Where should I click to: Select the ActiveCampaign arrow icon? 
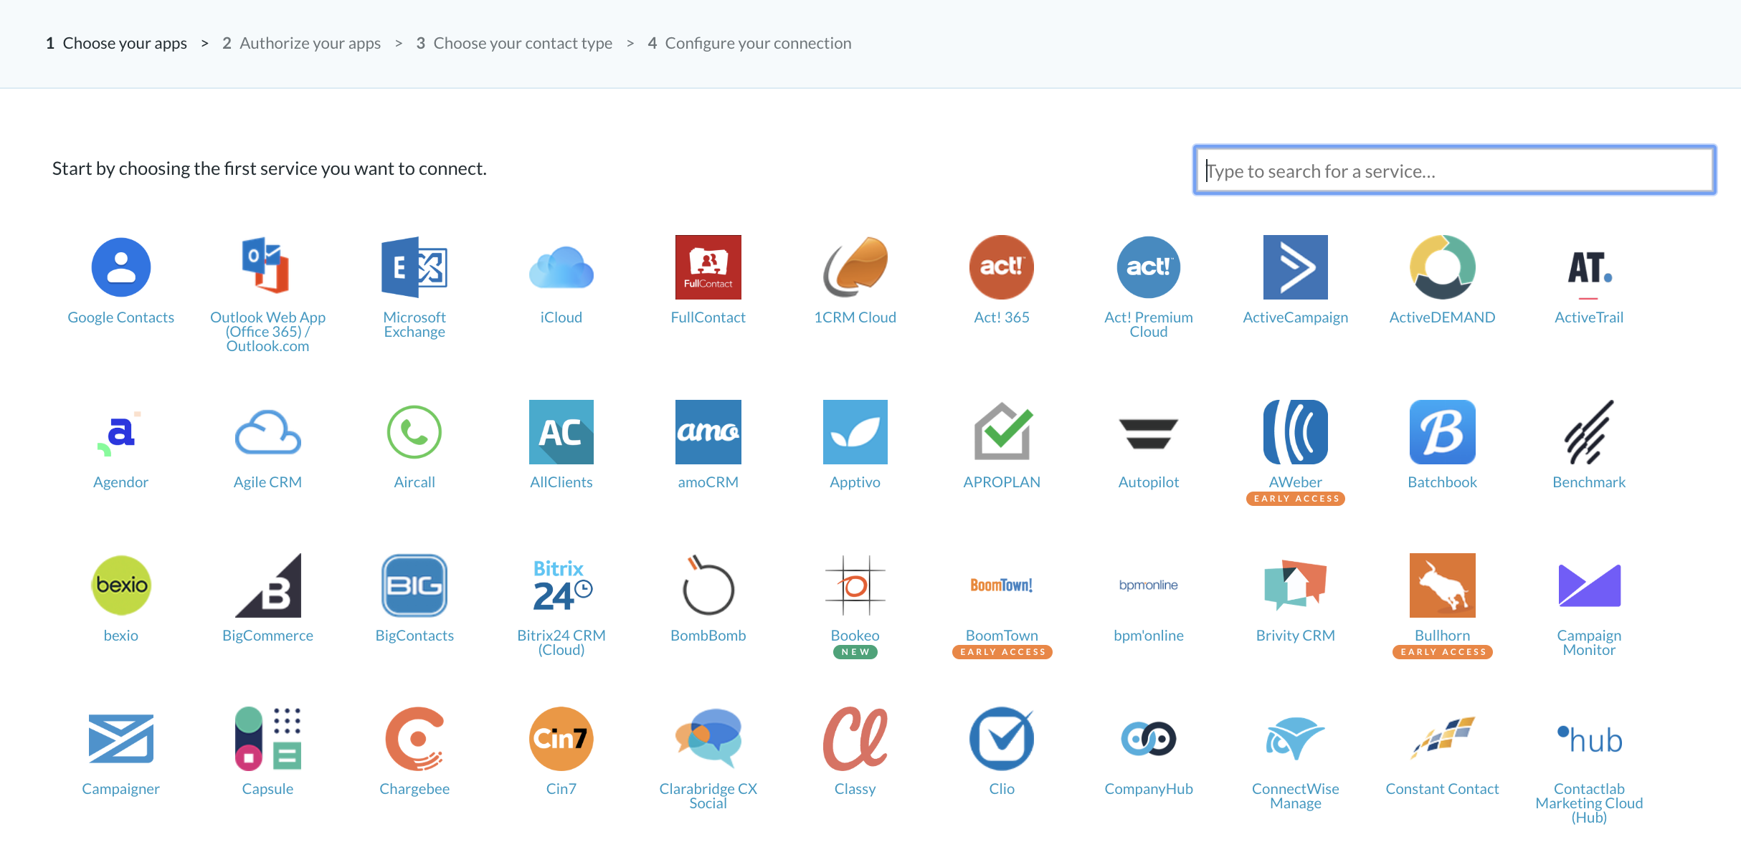(x=1296, y=267)
